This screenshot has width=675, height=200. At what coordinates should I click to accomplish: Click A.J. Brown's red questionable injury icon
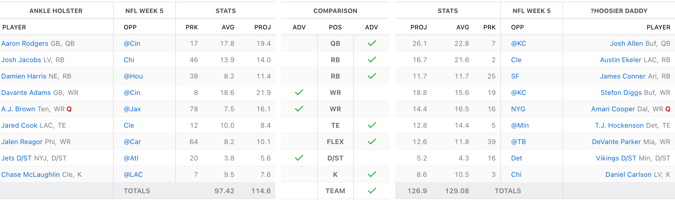point(69,109)
